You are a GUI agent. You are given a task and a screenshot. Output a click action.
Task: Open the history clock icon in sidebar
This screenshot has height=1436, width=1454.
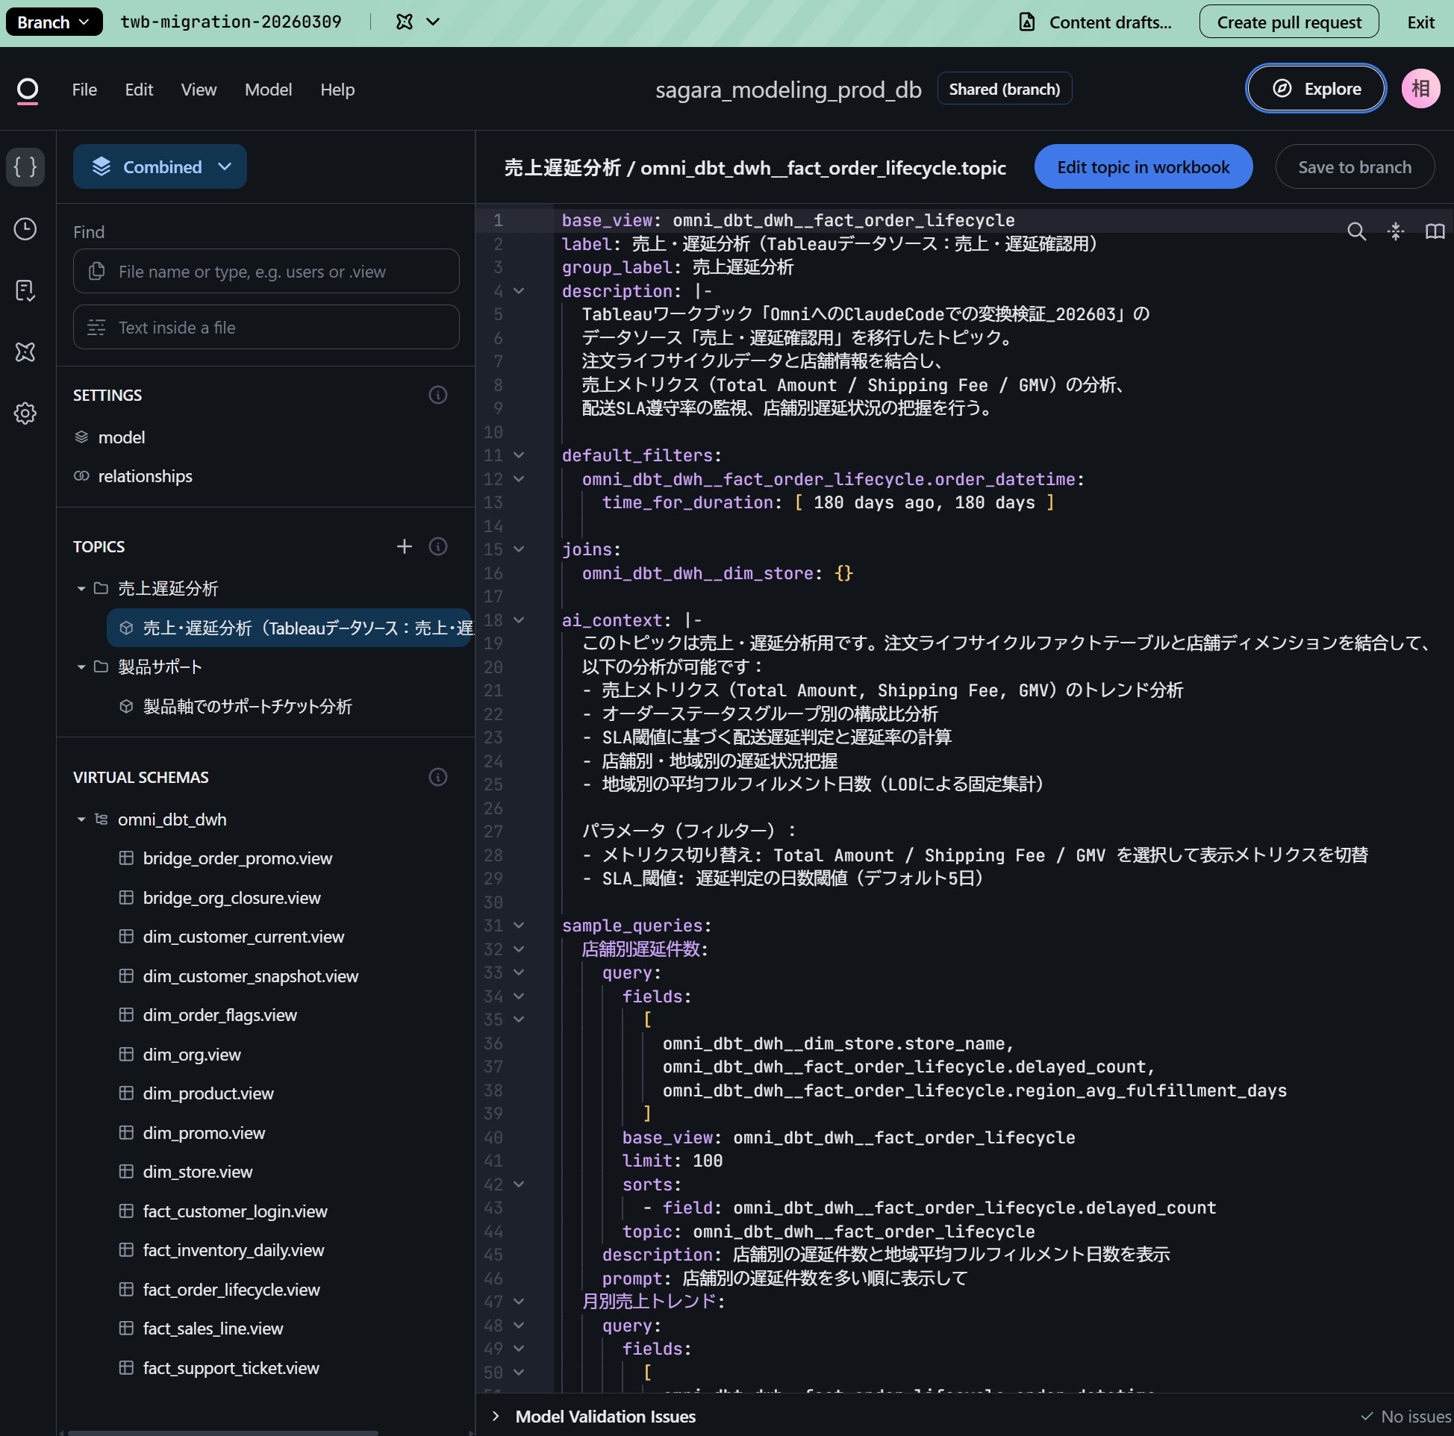tap(25, 229)
